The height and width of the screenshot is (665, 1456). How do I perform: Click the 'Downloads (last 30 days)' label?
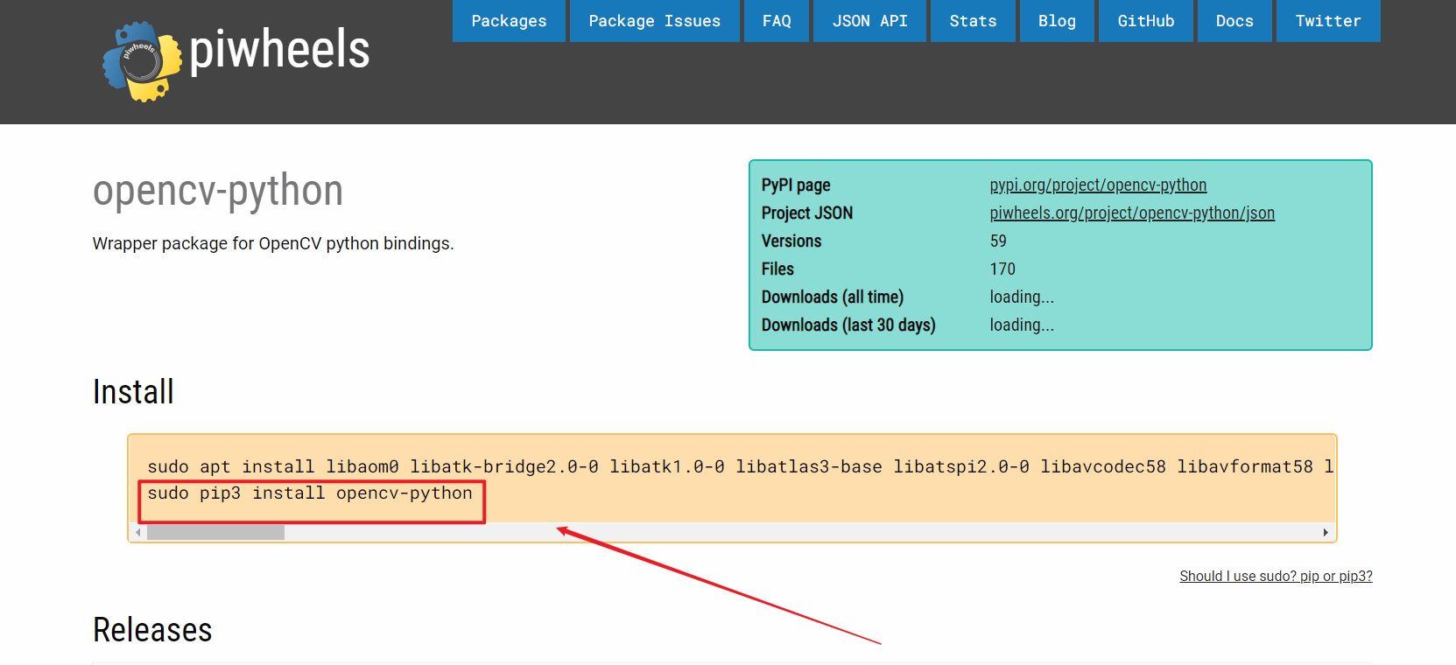pos(848,325)
